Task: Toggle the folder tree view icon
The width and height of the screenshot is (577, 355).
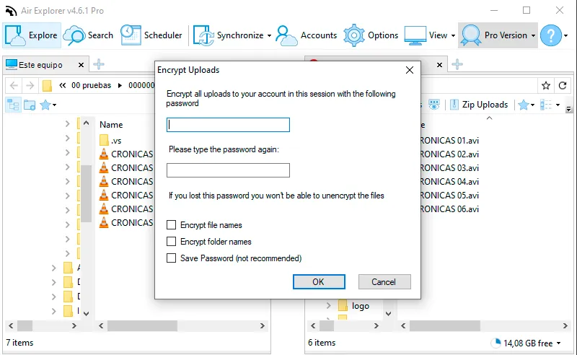Action: (x=13, y=105)
